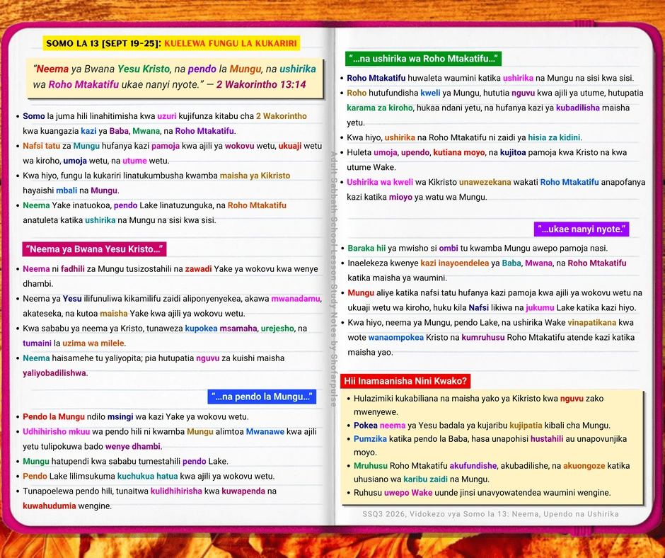Click the red word 'kuwahudumia'

[x=50, y=506]
